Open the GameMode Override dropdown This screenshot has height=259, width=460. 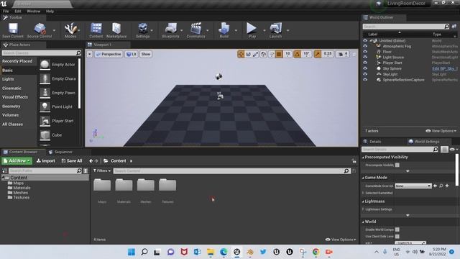click(x=413, y=186)
